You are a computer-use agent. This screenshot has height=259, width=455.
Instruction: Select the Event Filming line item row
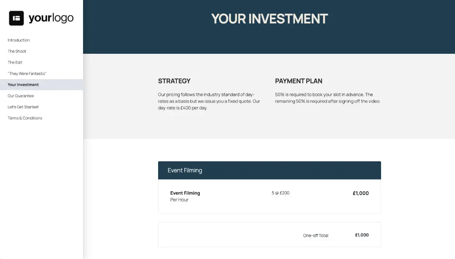269,196
